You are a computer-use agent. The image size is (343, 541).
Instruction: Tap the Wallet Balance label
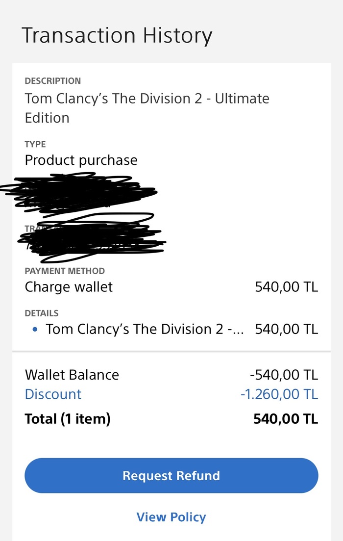[72, 375]
